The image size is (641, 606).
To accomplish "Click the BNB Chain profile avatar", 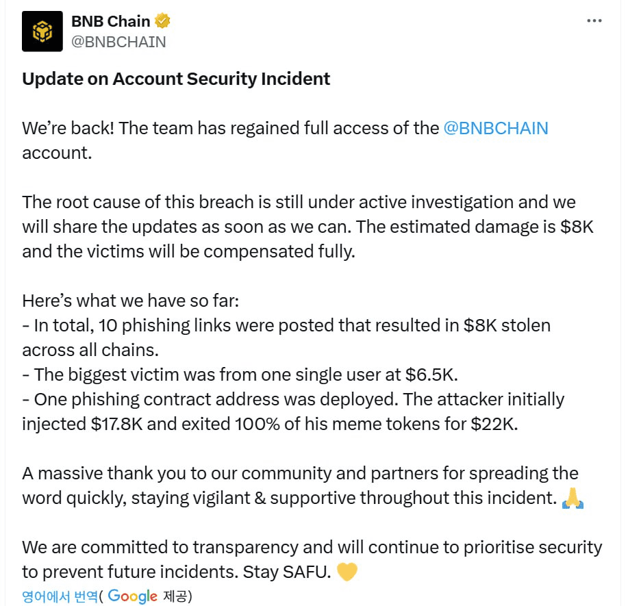I will click(x=42, y=31).
